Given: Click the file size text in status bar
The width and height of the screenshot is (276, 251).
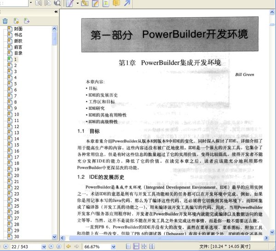Looking at the screenshot, I should (x=225, y=246).
